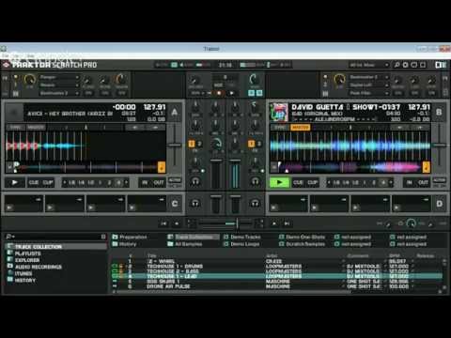The width and height of the screenshot is (451, 338).
Task: Select Audio Recordings icon in browser tree
Action: [10, 267]
